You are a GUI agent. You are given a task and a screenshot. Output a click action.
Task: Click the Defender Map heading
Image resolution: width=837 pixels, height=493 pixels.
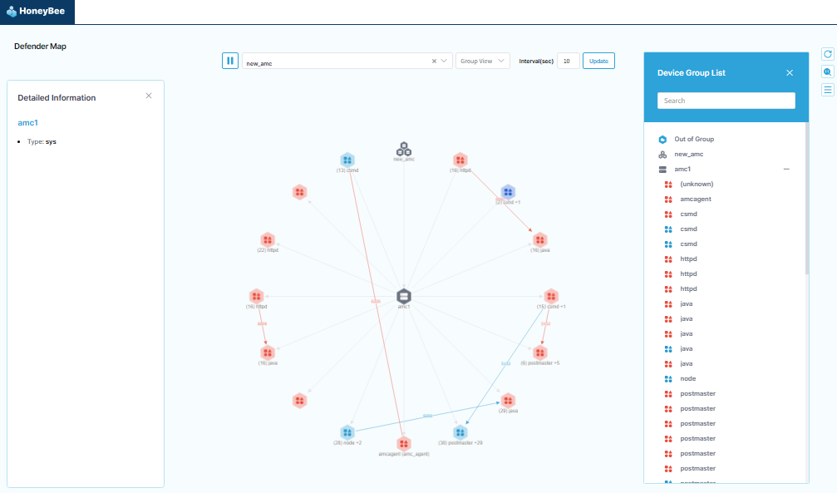point(40,46)
